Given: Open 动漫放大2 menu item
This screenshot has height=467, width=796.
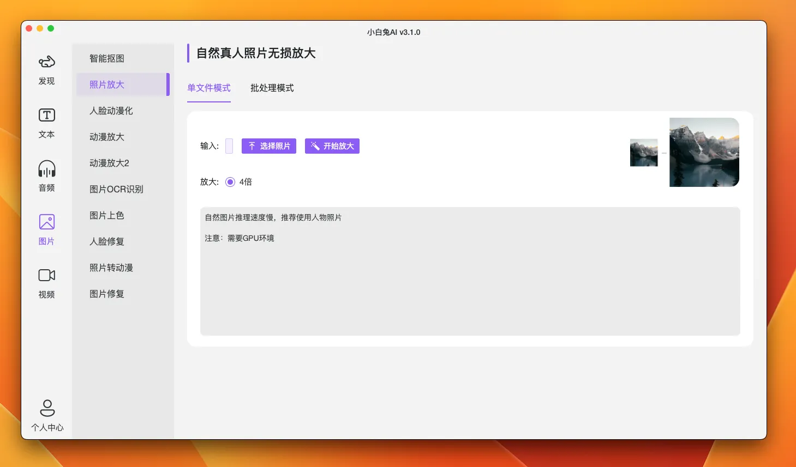Looking at the screenshot, I should coord(123,163).
